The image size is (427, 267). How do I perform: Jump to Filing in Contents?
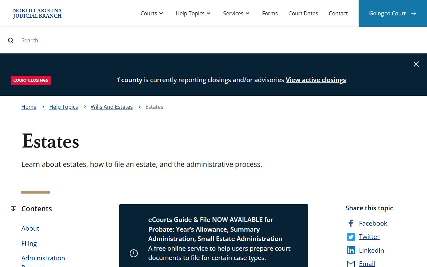pyautogui.click(x=29, y=243)
